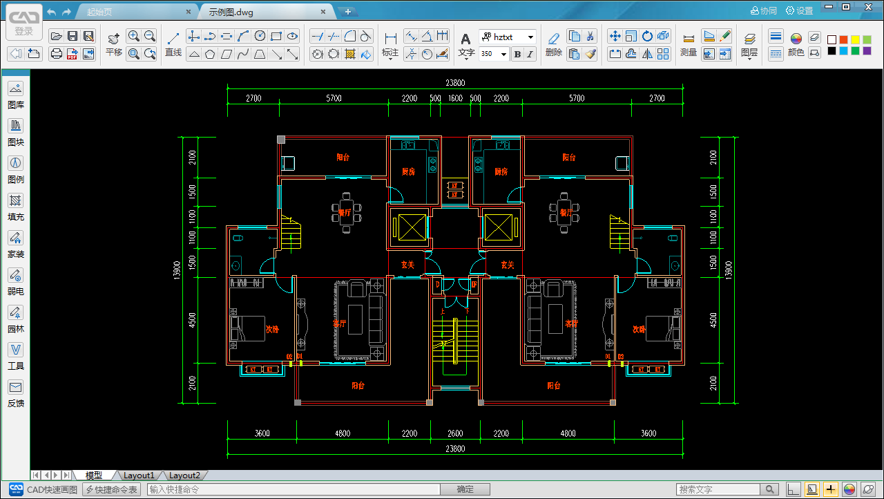Click the print icon
884x499 pixels.
(x=57, y=53)
